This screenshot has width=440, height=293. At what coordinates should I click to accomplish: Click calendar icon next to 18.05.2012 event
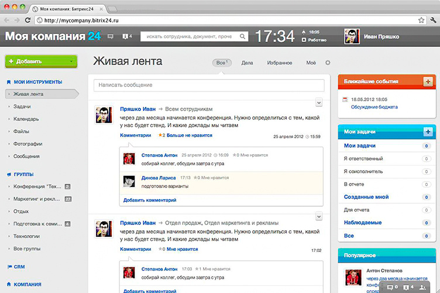(x=345, y=100)
